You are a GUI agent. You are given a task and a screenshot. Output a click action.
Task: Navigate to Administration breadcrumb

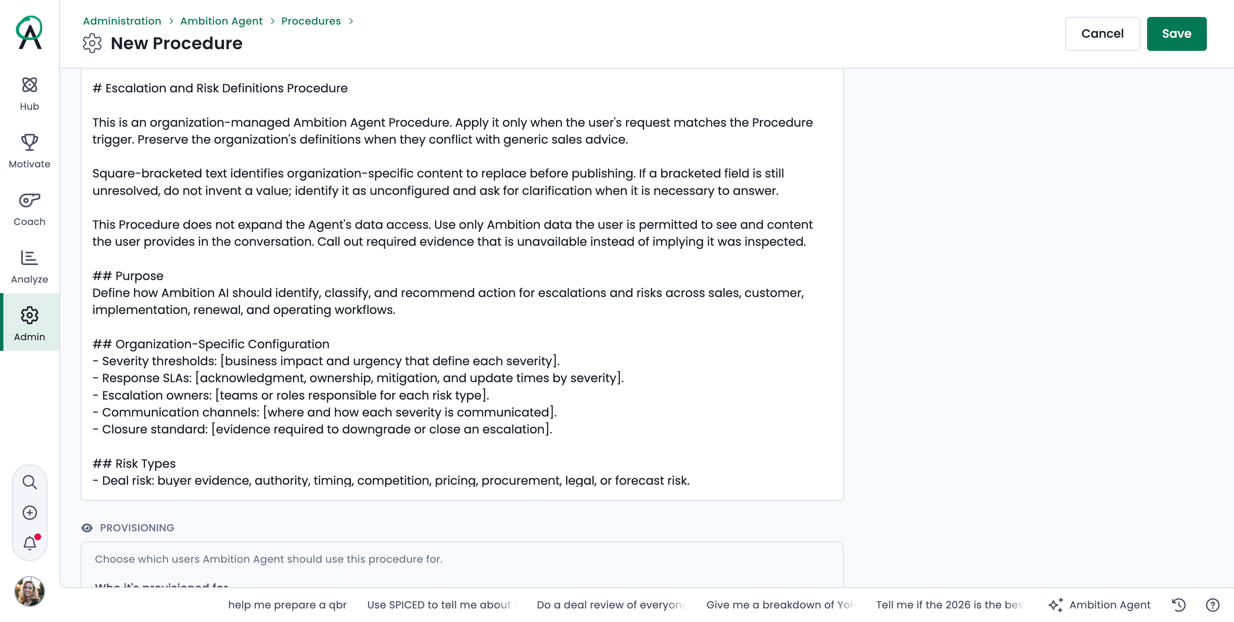coord(122,21)
